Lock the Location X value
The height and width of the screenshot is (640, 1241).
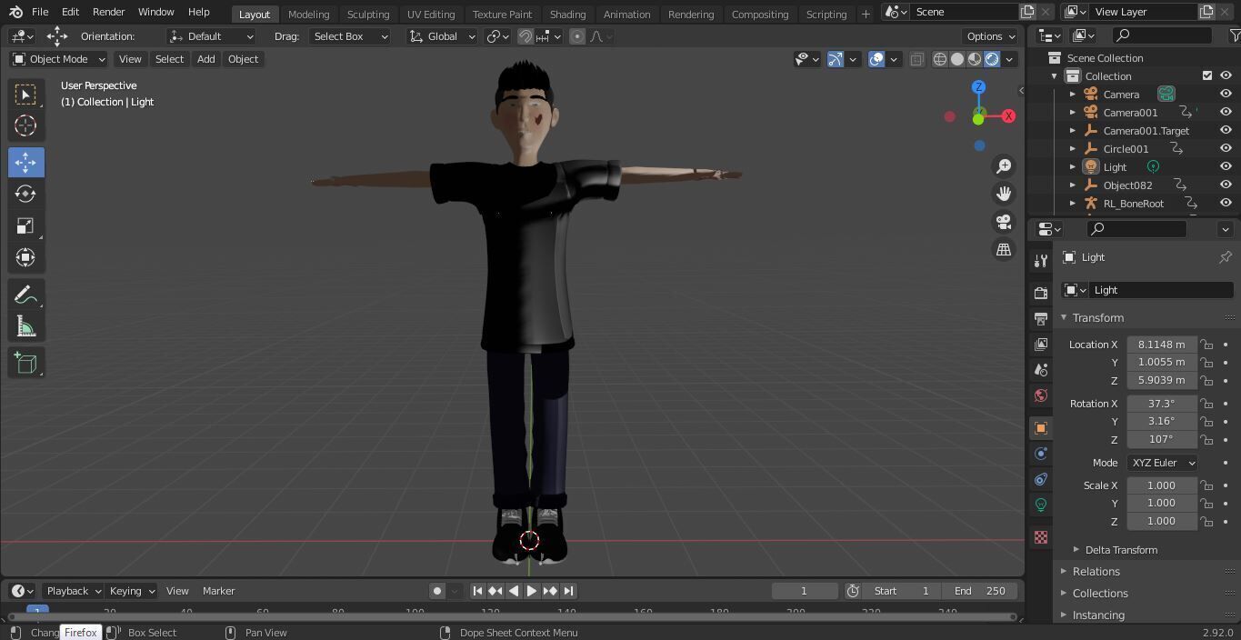pos(1206,345)
